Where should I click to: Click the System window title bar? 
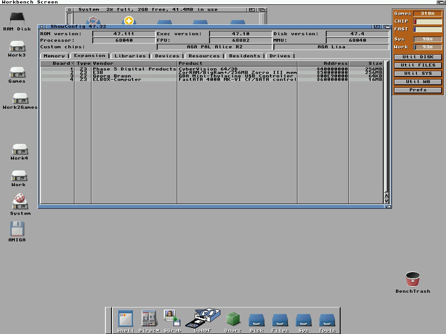pos(159,10)
